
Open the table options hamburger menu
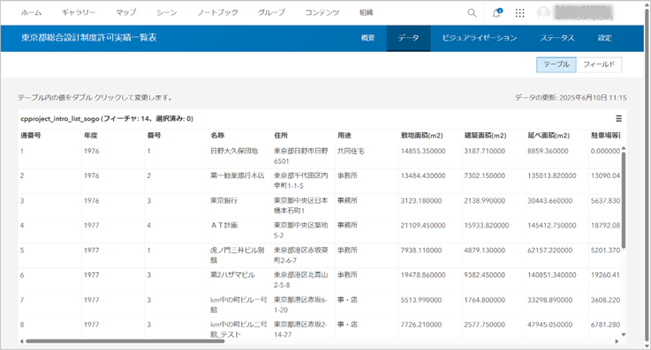[x=618, y=119]
